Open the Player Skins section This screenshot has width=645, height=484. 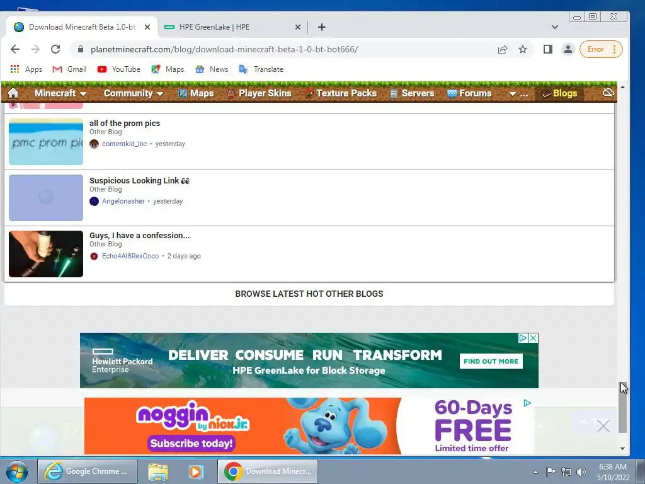[x=259, y=93]
